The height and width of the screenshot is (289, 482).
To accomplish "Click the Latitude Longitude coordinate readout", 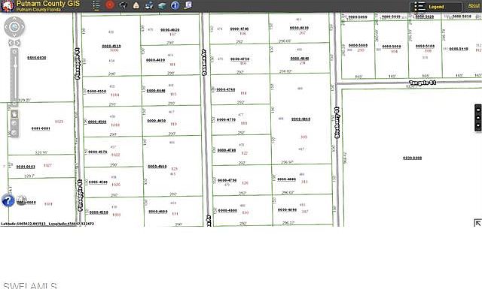I will click(47, 224).
